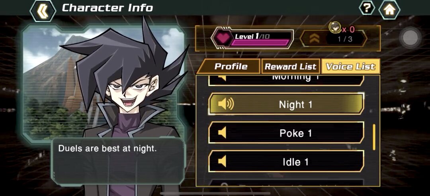This screenshot has width=430, height=196.
Task: Go back using the double-chevron hexagon icon
Action: pos(43,10)
